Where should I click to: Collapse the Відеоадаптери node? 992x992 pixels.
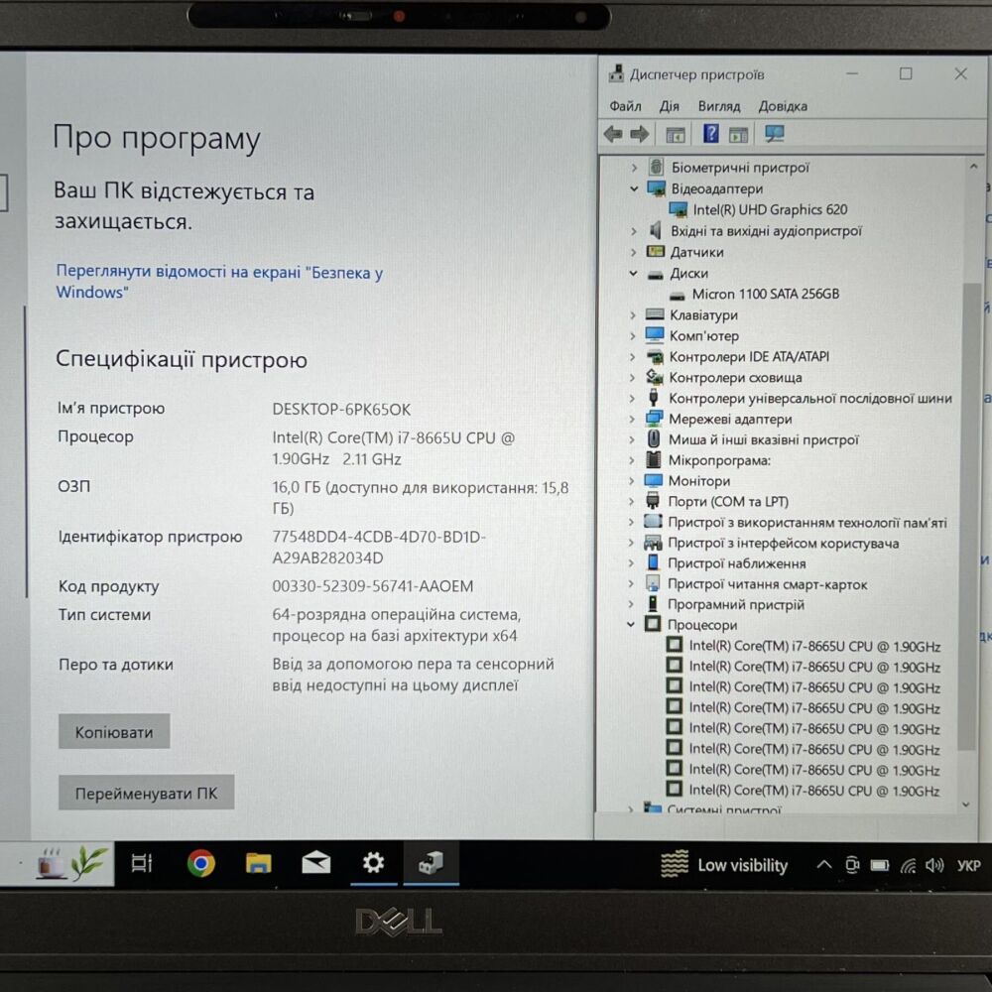point(634,188)
